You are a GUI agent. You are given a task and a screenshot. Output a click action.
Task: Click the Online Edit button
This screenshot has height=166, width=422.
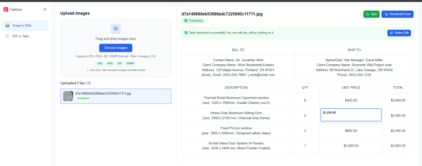tap(399, 33)
